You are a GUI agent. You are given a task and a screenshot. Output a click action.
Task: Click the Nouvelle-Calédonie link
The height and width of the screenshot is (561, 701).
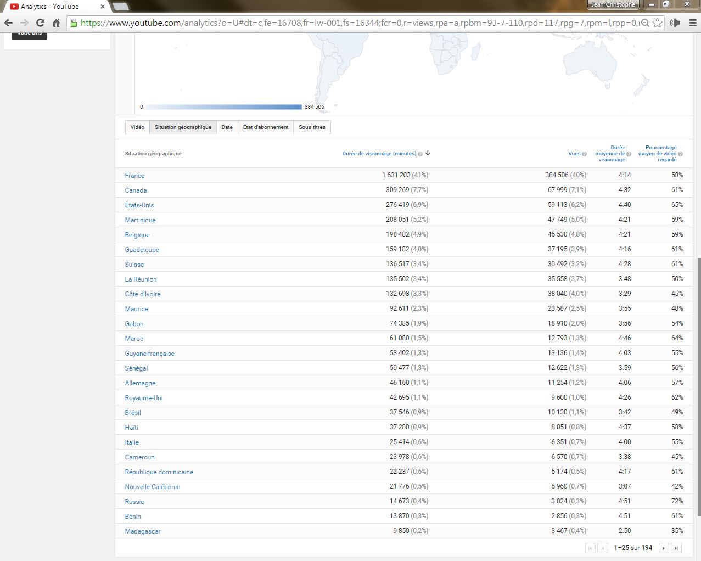(152, 487)
